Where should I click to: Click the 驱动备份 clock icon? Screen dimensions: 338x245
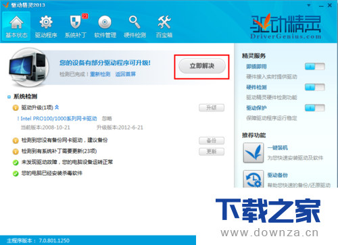point(254,179)
